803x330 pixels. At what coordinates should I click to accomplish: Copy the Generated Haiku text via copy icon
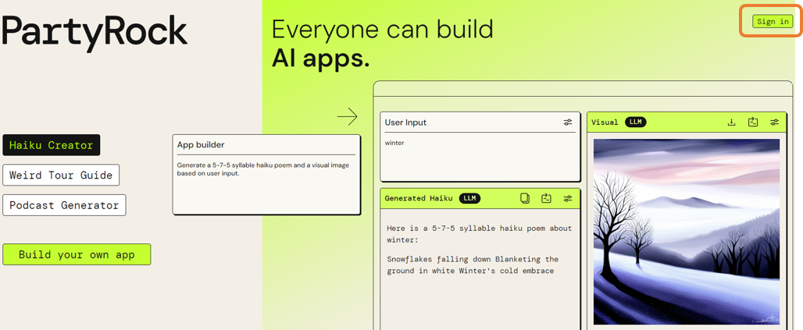pos(525,198)
